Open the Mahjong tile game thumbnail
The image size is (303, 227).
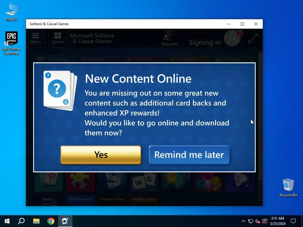(49, 182)
